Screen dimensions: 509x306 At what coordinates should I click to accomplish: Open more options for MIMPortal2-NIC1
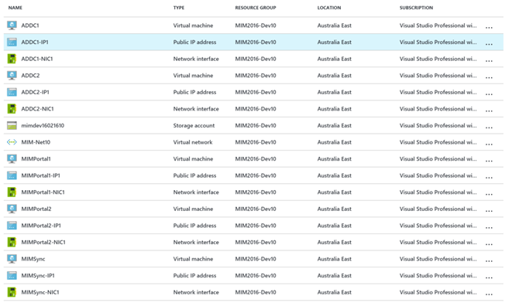489,244
